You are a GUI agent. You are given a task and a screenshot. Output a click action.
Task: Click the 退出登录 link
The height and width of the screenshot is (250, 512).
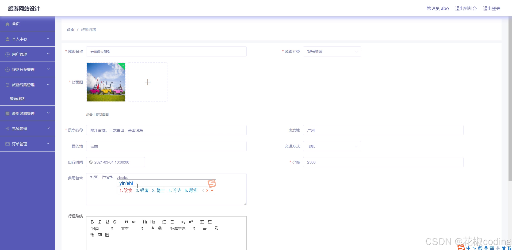(491, 8)
